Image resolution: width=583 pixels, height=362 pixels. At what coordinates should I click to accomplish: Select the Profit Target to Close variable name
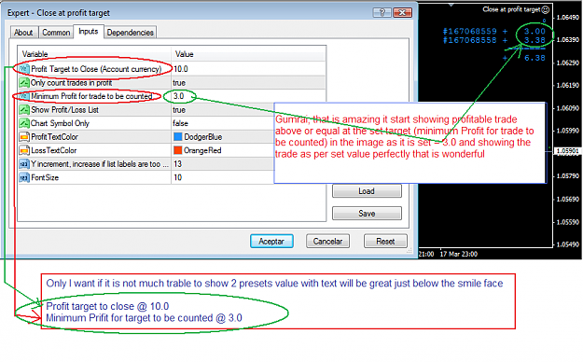pos(96,69)
